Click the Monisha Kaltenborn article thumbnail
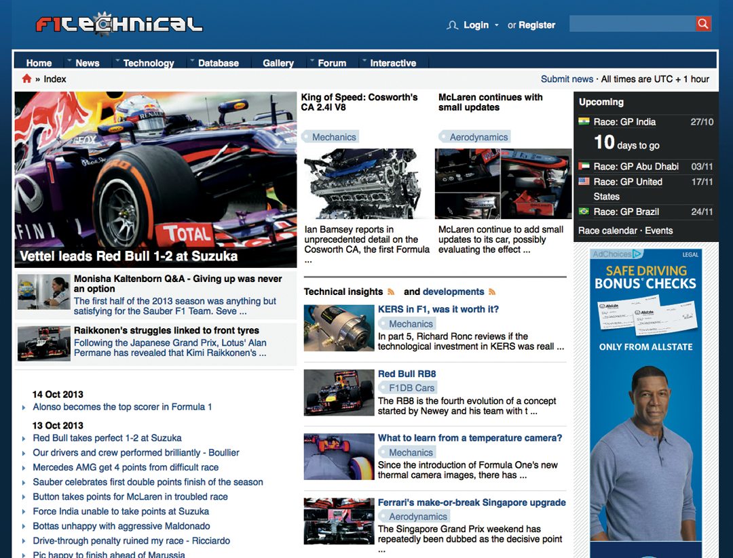 point(44,292)
